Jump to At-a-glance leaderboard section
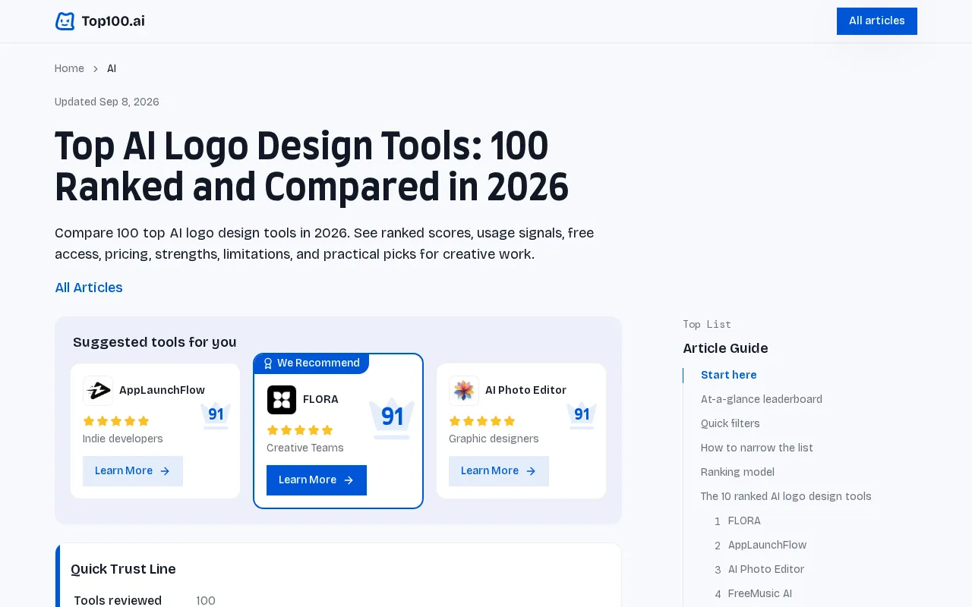Viewport: 972px width, 607px height. click(762, 399)
